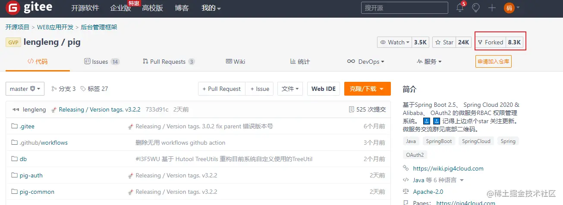
Task: Open the pig repository name link
Action: click(74, 42)
